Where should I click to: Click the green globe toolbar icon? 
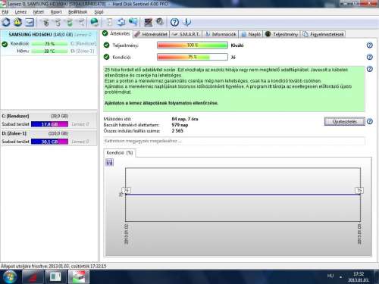pyautogui.click(x=95, y=22)
